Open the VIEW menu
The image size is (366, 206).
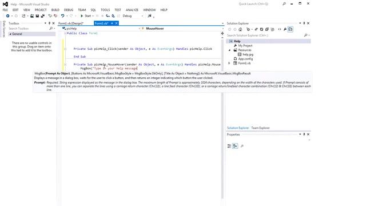[27, 10]
